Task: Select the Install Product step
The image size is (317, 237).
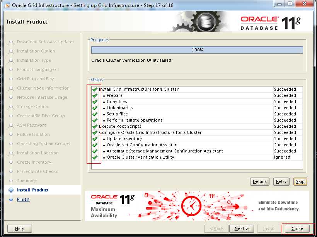Action: (x=32, y=190)
